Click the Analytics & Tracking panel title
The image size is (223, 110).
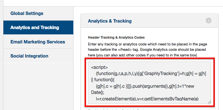pyautogui.click(x=110, y=21)
